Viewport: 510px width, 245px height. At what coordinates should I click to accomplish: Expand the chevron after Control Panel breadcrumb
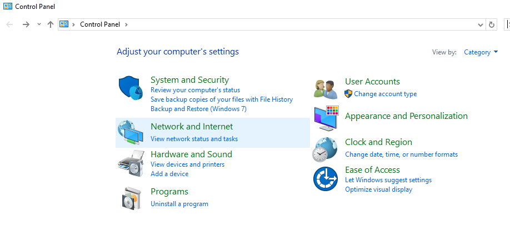[126, 24]
